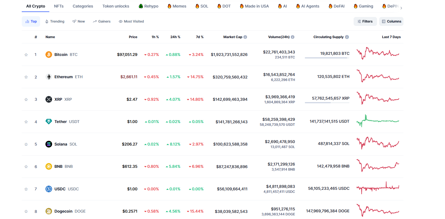Click the Dogecoin logo icon
The image size is (445, 219).
(x=49, y=211)
